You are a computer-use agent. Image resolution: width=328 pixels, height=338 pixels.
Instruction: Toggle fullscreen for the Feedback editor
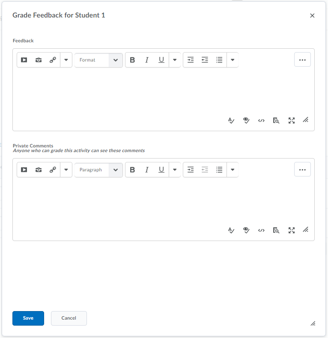point(292,121)
